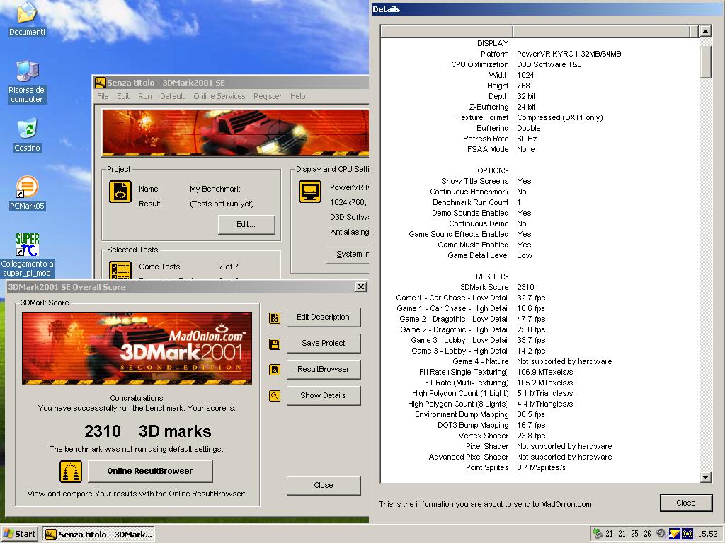Image resolution: width=725 pixels, height=543 pixels.
Task: Close the Overall Score dialog with Close button
Action: coord(323,485)
